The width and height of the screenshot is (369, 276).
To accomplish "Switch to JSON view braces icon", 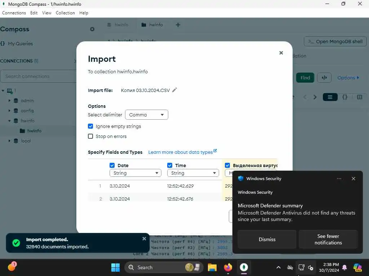I will coord(345,97).
